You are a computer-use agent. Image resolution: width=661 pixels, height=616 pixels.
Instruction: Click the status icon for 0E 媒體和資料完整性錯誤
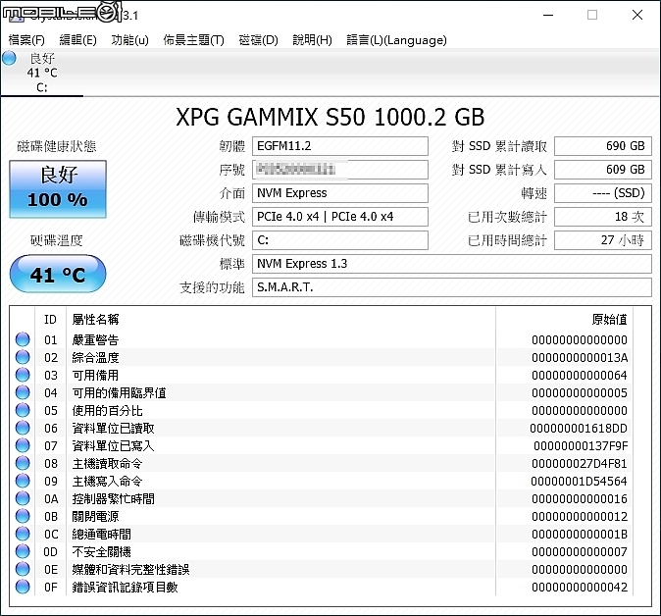pyautogui.click(x=23, y=569)
